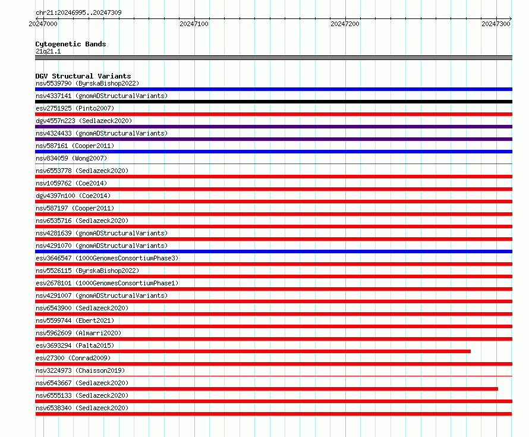Select the nsv6543667 (Sedlazeck2020) label
Image resolution: width=529 pixels, height=437 pixels.
[x=82, y=383]
